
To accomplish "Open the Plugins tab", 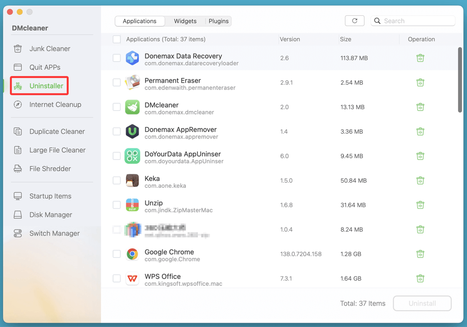I will (218, 21).
